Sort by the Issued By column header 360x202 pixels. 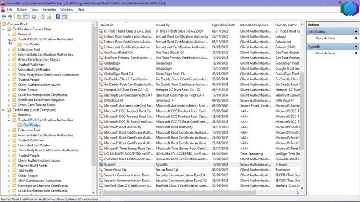[x=182, y=25]
